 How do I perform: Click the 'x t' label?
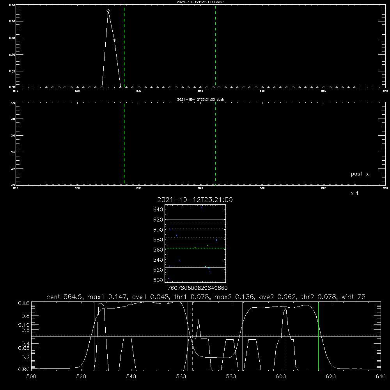[355, 193]
